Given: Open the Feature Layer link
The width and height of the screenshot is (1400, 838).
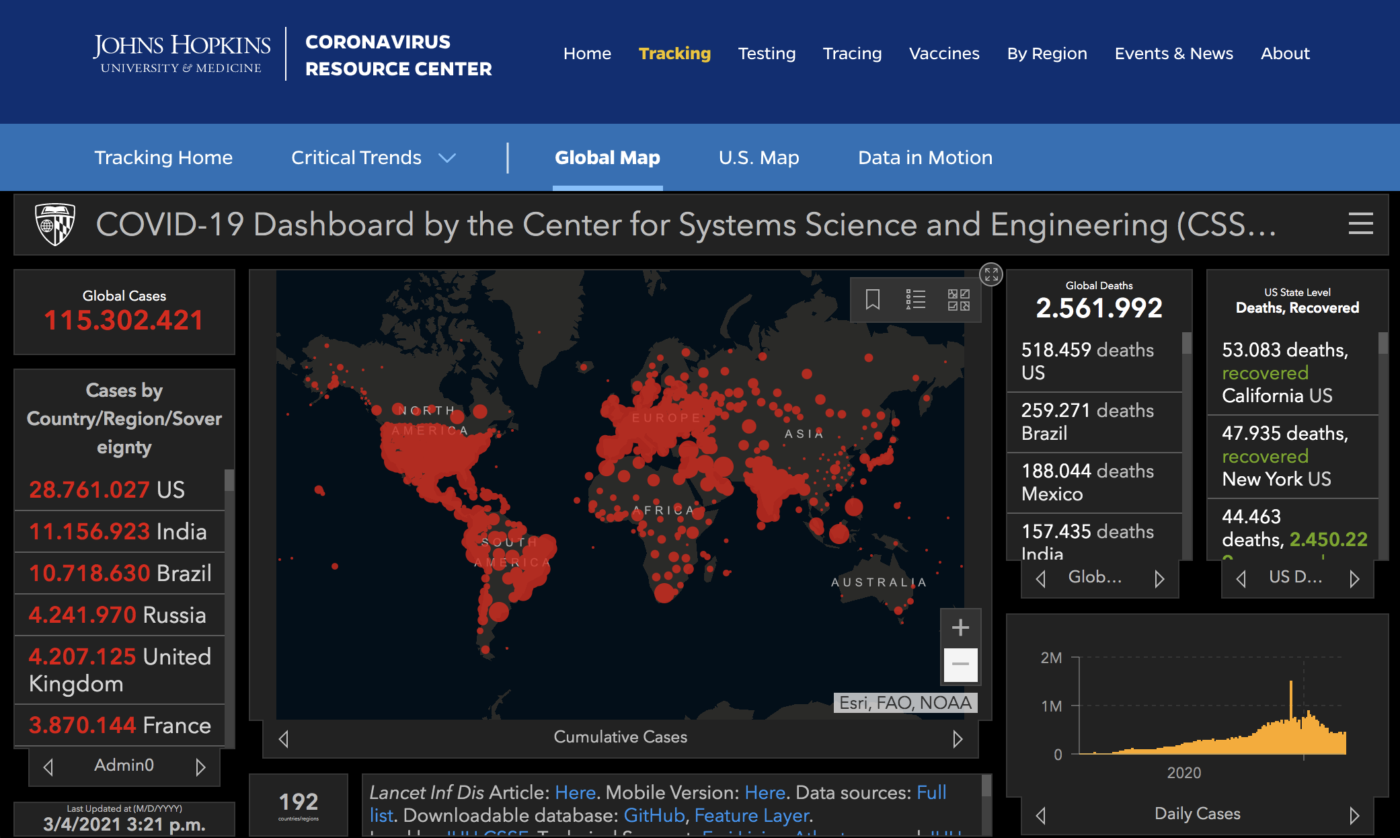Looking at the screenshot, I should click(752, 815).
